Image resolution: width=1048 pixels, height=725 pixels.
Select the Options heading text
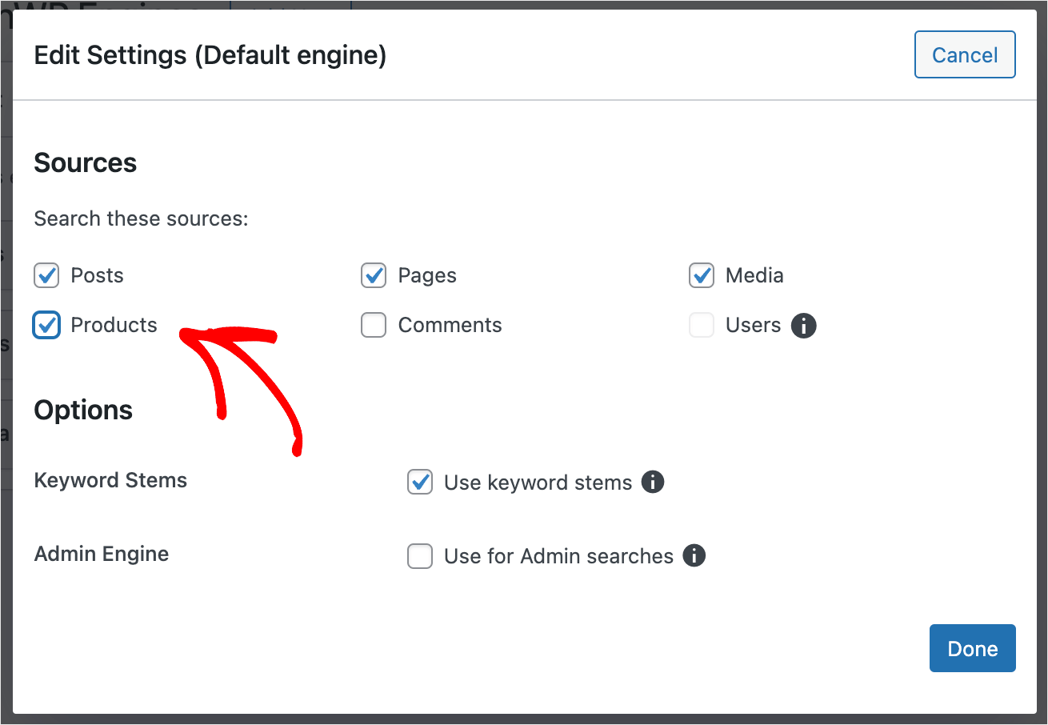pyautogui.click(x=83, y=410)
